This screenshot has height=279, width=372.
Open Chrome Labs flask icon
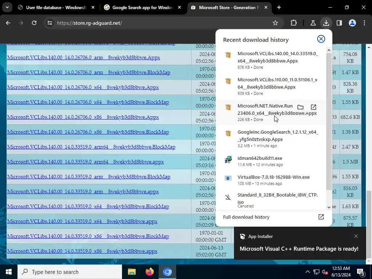pyautogui.click(x=313, y=23)
